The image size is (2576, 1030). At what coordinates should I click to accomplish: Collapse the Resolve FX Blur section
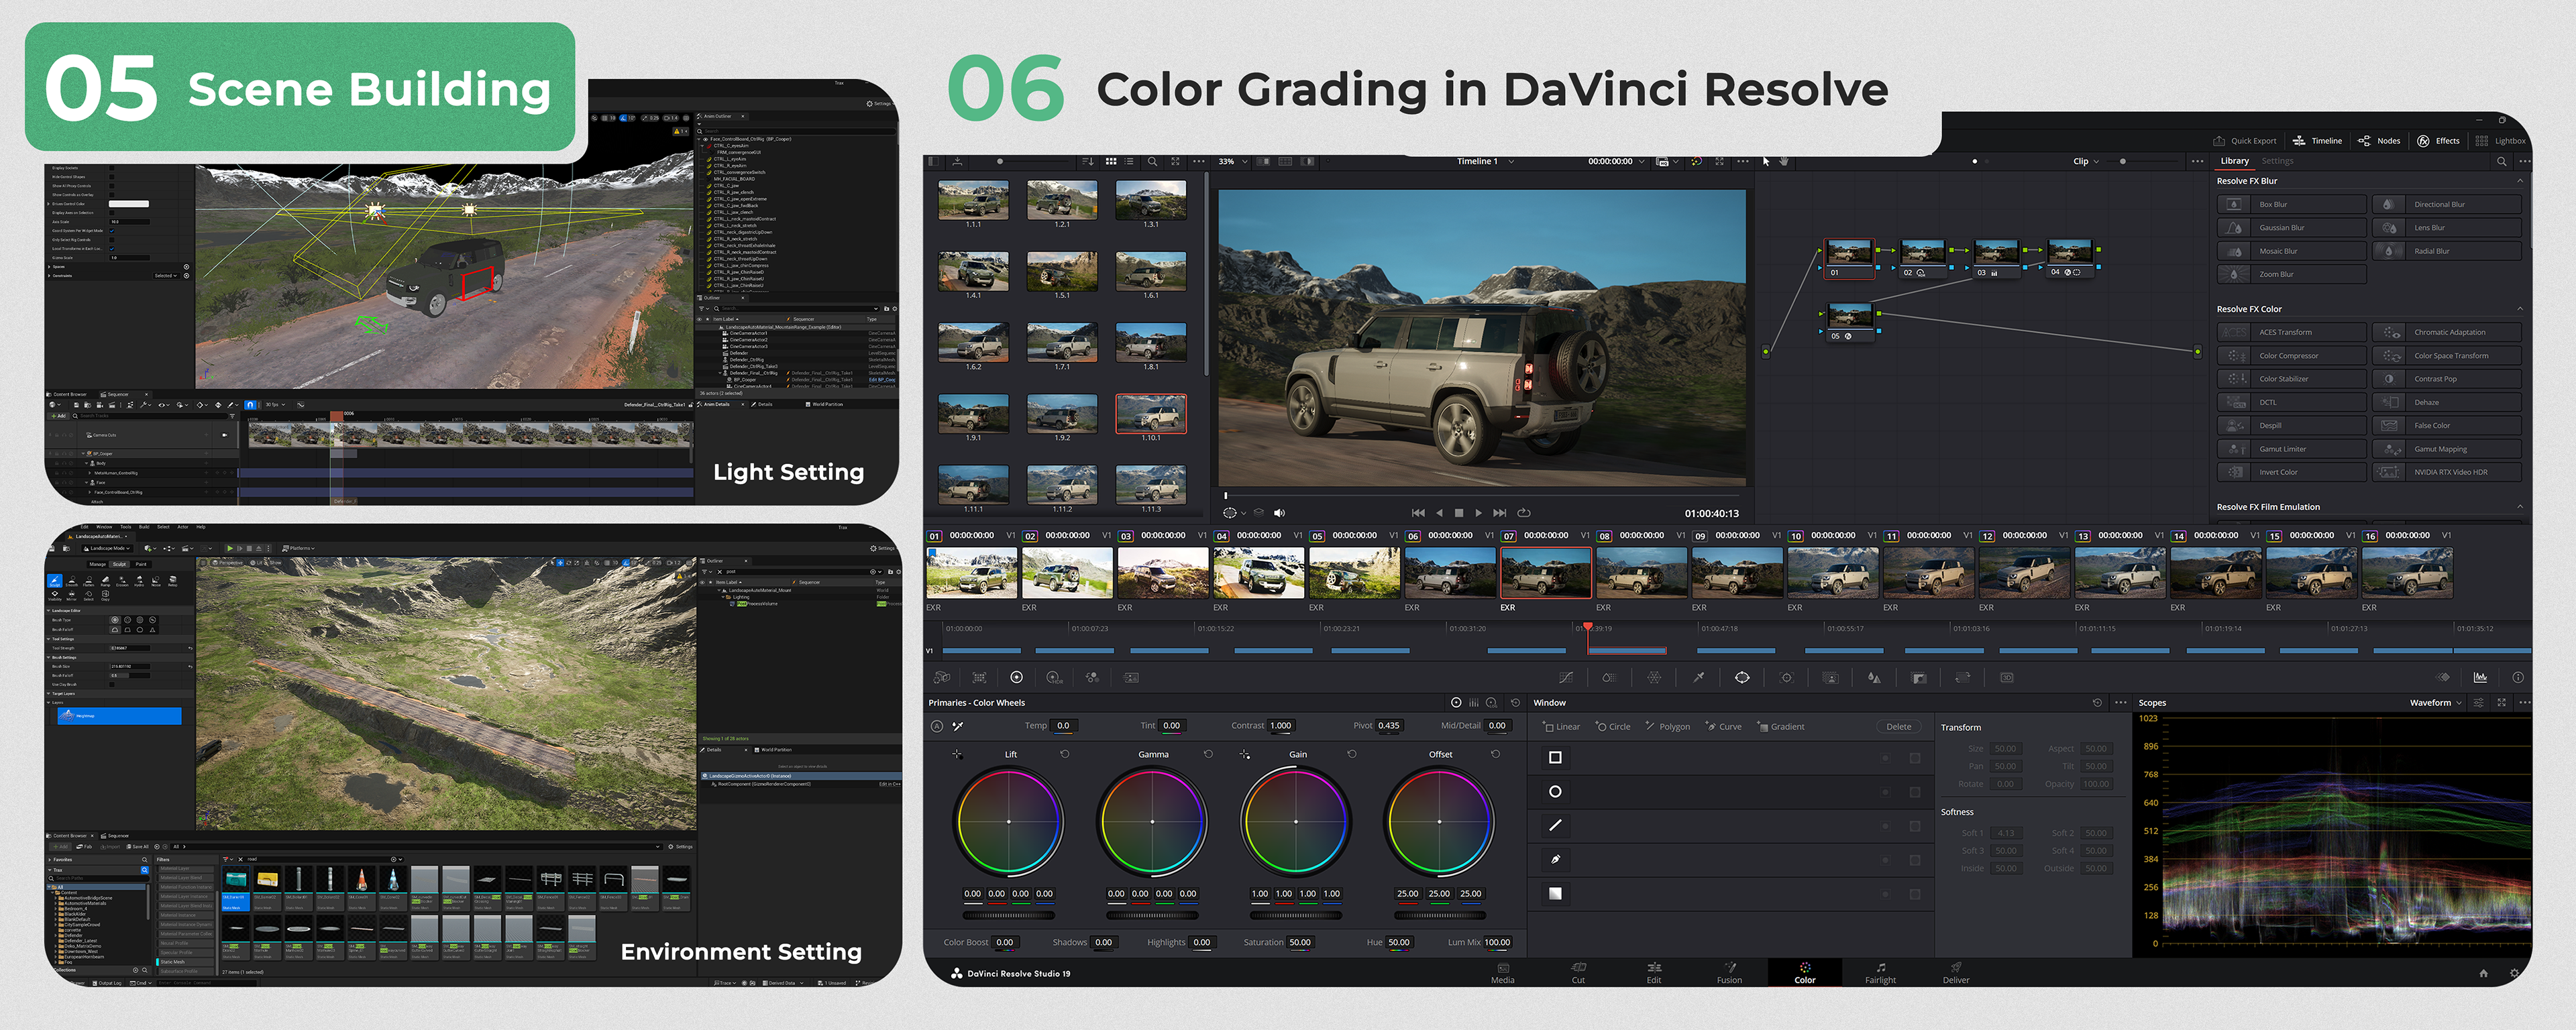(x=2519, y=181)
